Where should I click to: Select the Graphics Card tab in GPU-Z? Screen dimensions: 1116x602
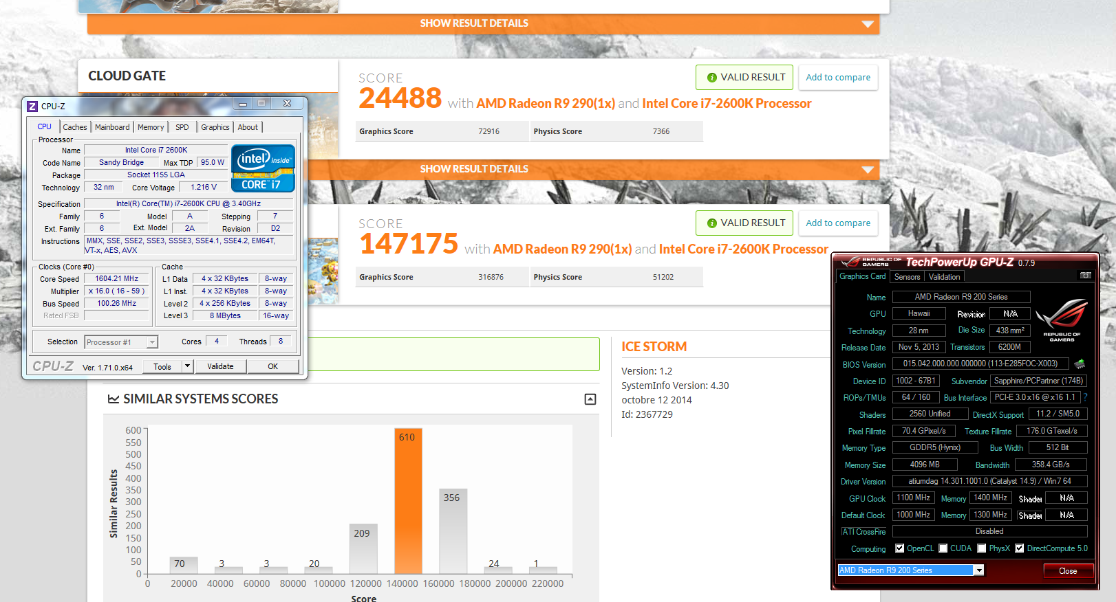point(863,276)
